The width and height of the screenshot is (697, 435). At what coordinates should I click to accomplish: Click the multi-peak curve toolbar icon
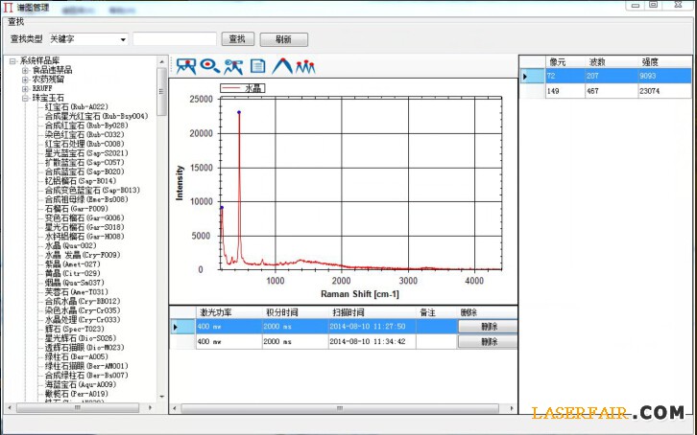(x=305, y=65)
